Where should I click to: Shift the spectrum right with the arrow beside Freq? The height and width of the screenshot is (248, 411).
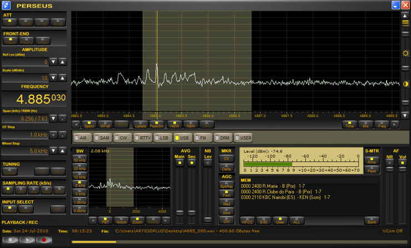pyautogui.click(x=395, y=125)
